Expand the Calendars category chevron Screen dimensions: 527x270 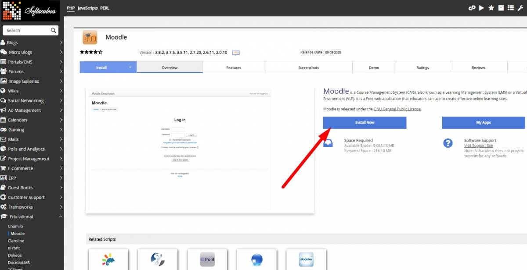[x=61, y=120]
